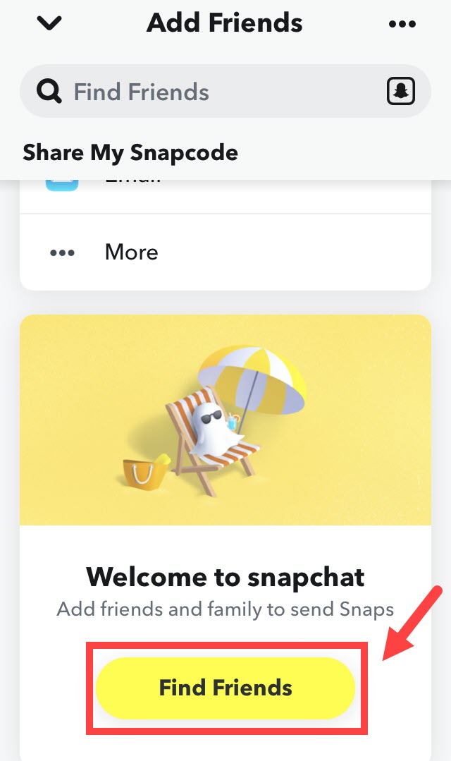
Task: Tap the partially hidden blue Email icon
Action: [x=62, y=185]
